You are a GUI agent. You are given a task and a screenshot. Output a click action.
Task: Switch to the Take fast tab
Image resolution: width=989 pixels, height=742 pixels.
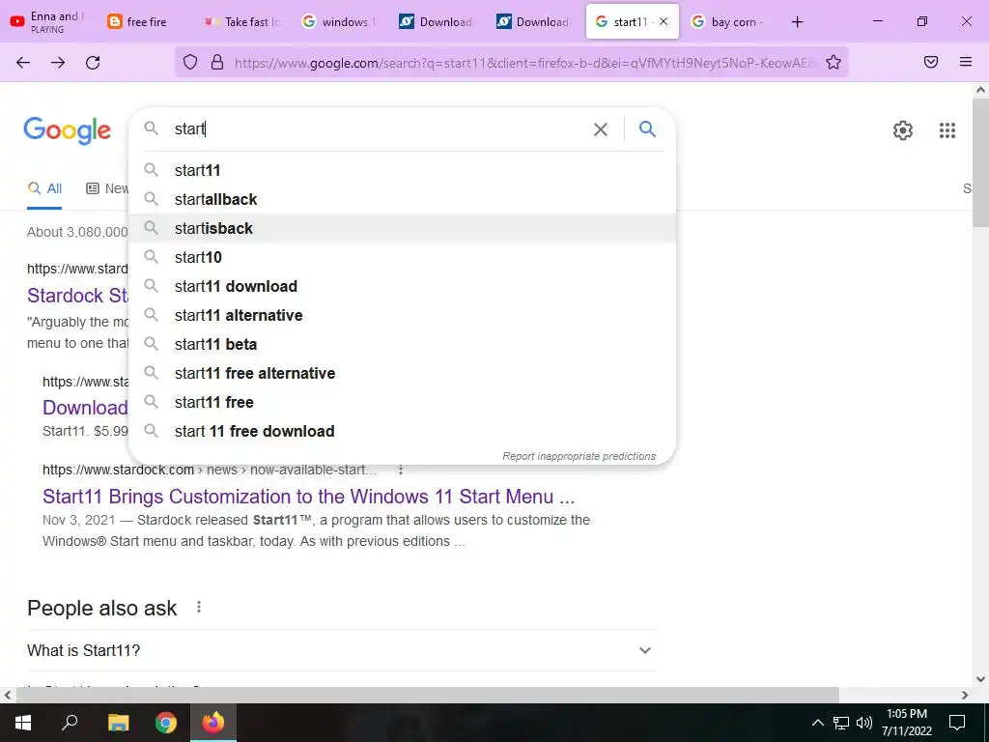coord(242,21)
